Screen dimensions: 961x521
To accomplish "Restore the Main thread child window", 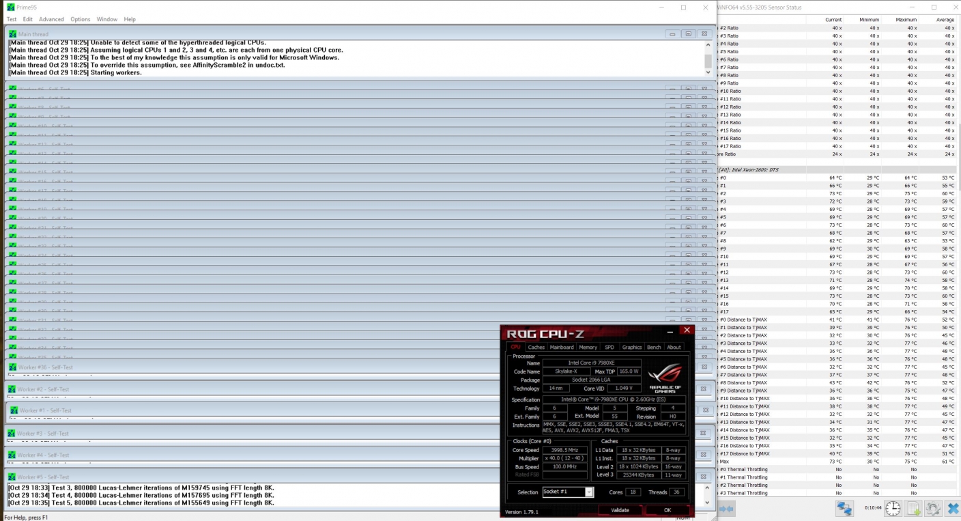I will tap(689, 33).
